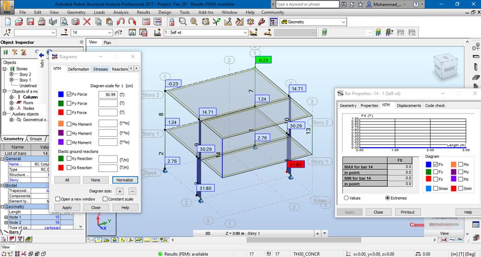The image size is (481, 257).
Task: Click the wrench tools icon
Action: click(x=261, y=22)
